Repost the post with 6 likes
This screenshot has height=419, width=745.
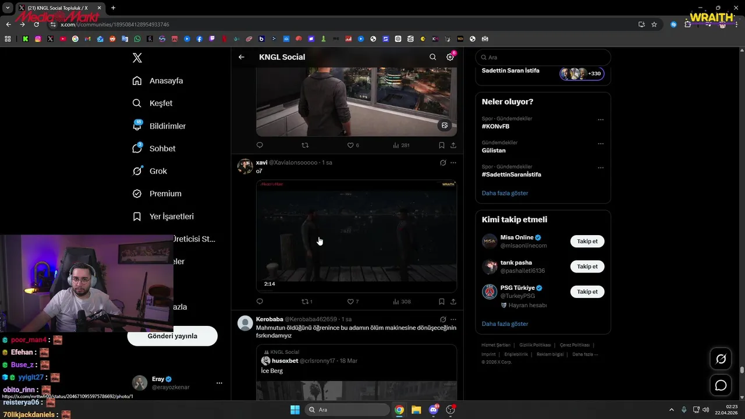coord(305,145)
